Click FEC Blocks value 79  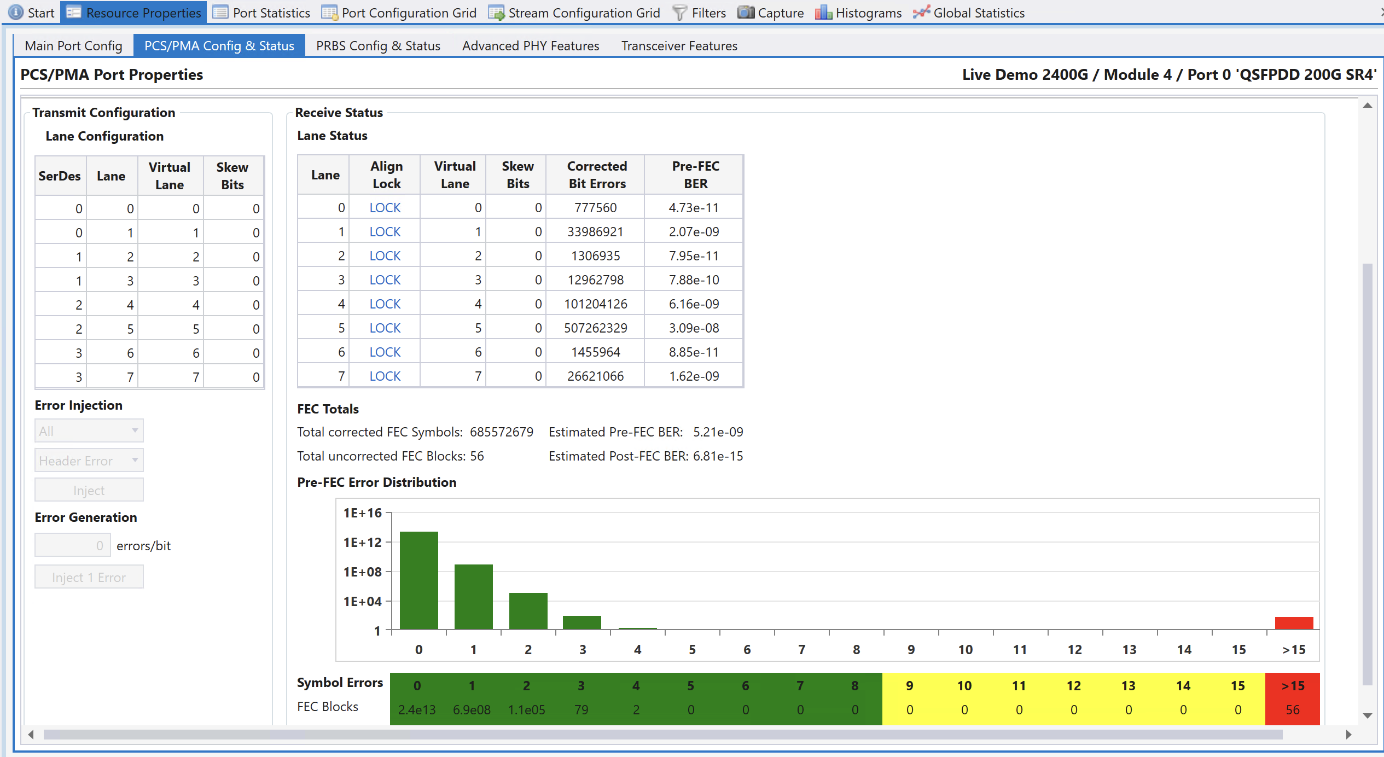(x=581, y=709)
